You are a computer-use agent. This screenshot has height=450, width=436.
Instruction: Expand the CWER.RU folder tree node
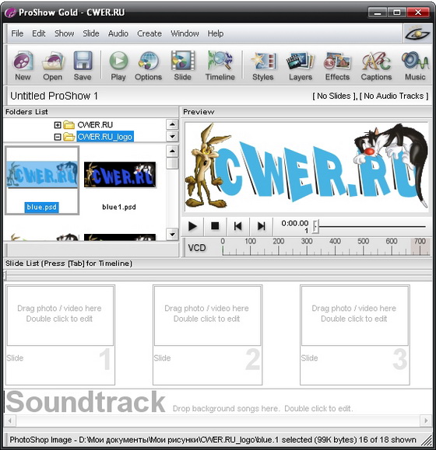point(58,125)
